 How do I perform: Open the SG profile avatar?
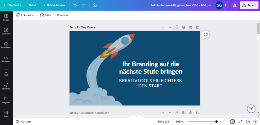click(x=219, y=5)
